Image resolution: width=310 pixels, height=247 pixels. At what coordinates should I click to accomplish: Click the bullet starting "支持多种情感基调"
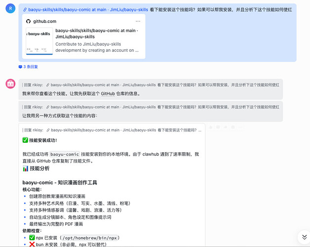75,210
